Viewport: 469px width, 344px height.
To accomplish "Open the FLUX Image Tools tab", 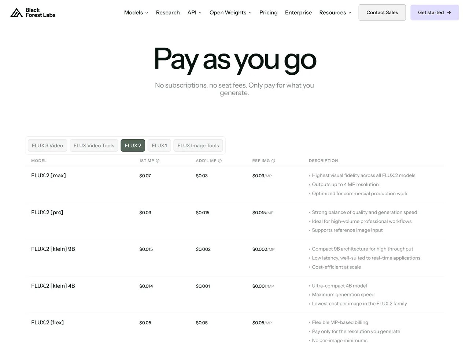I will tap(198, 145).
